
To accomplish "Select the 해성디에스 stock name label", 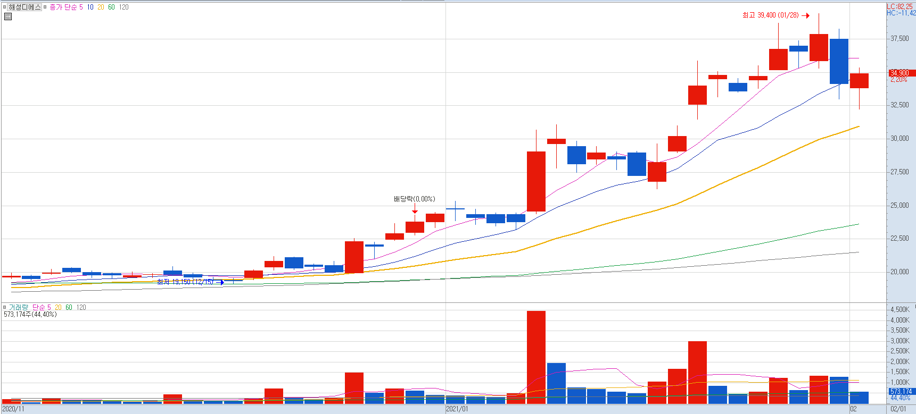I will tap(24, 7).
